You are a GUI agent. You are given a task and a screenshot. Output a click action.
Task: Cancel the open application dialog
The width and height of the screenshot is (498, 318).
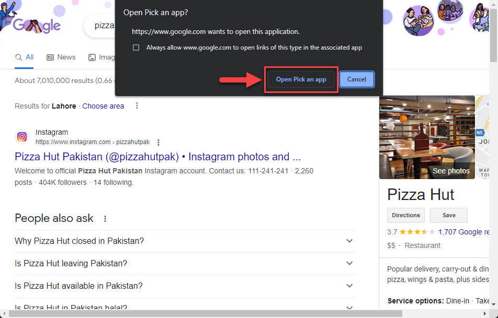click(x=357, y=79)
